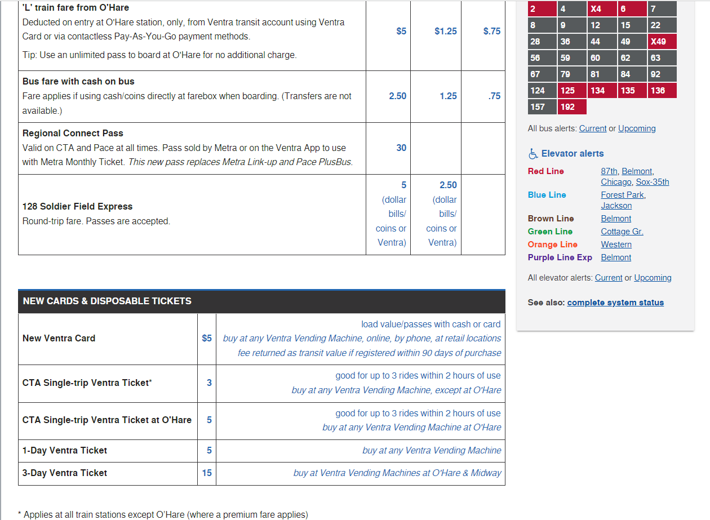Open bus route 84 alert

(x=632, y=74)
